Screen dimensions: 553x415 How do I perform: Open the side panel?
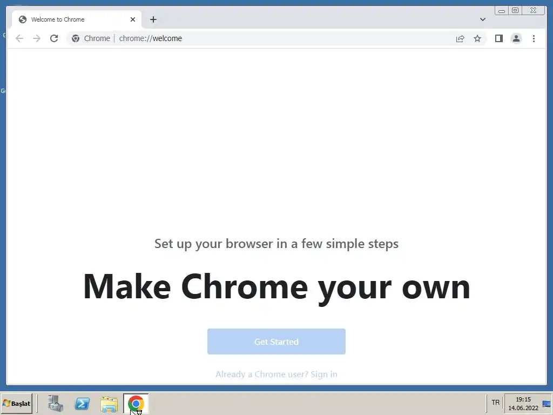tap(498, 38)
